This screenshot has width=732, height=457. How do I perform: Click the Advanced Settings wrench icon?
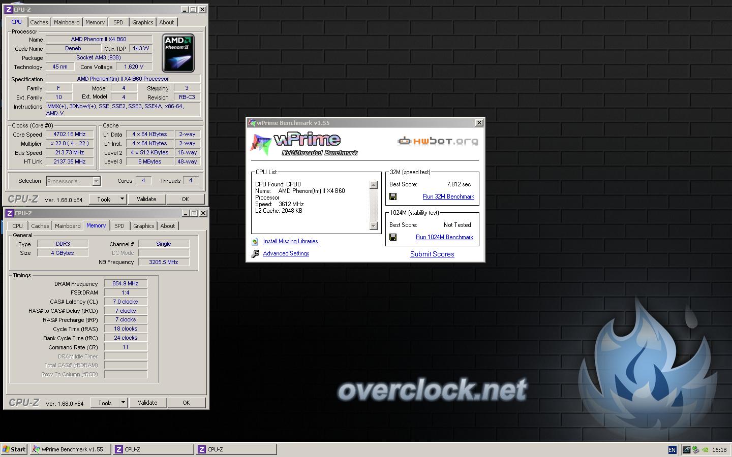[255, 253]
